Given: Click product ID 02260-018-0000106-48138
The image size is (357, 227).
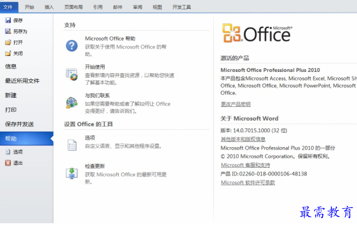Looking at the screenshot, I should tap(273, 174).
